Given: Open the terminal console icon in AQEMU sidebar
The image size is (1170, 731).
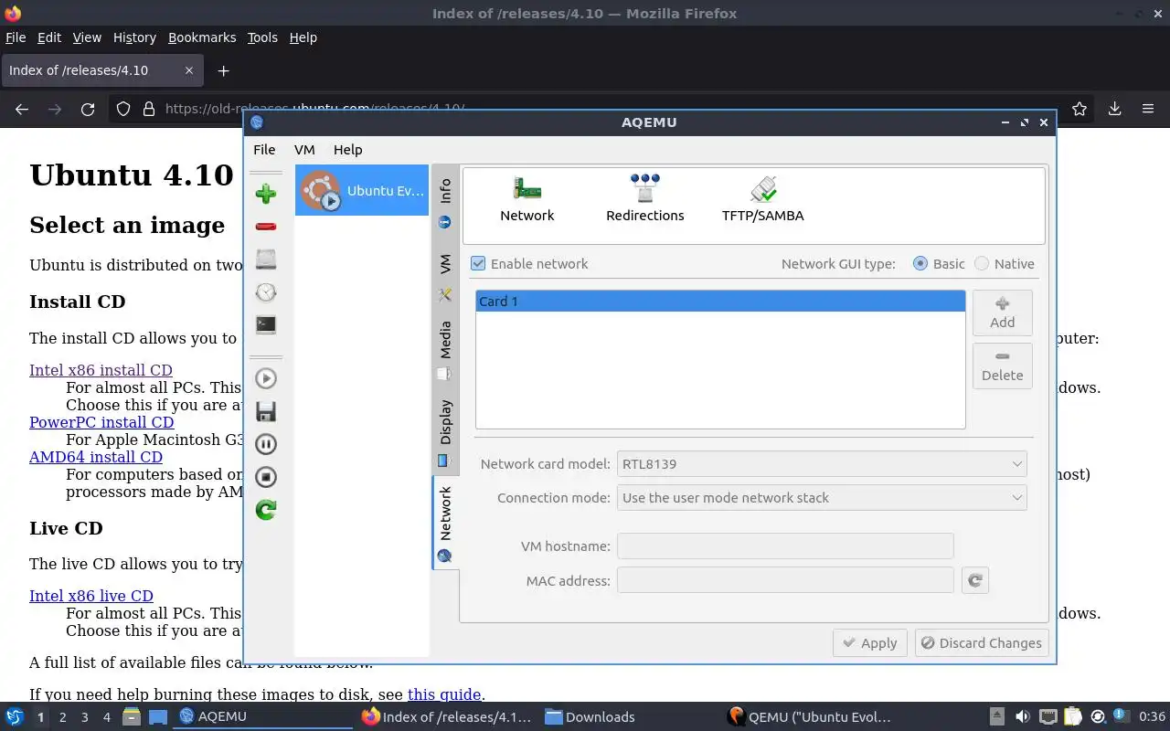Looking at the screenshot, I should 266,324.
